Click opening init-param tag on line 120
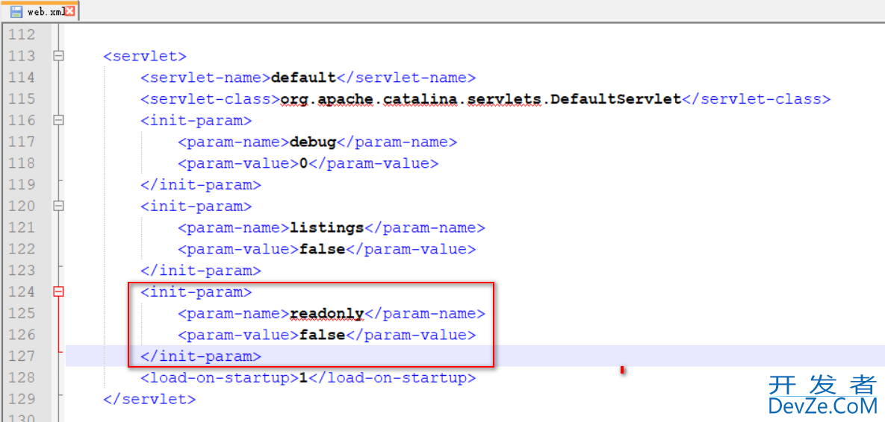885x422 pixels. pyautogui.click(x=196, y=207)
